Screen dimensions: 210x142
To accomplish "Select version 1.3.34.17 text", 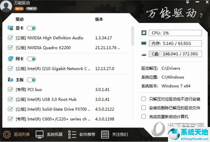I will click(103, 38).
